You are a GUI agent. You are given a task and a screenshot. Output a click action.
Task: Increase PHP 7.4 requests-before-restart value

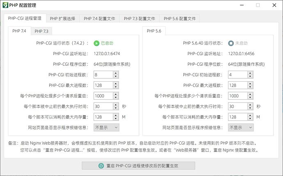116,94
